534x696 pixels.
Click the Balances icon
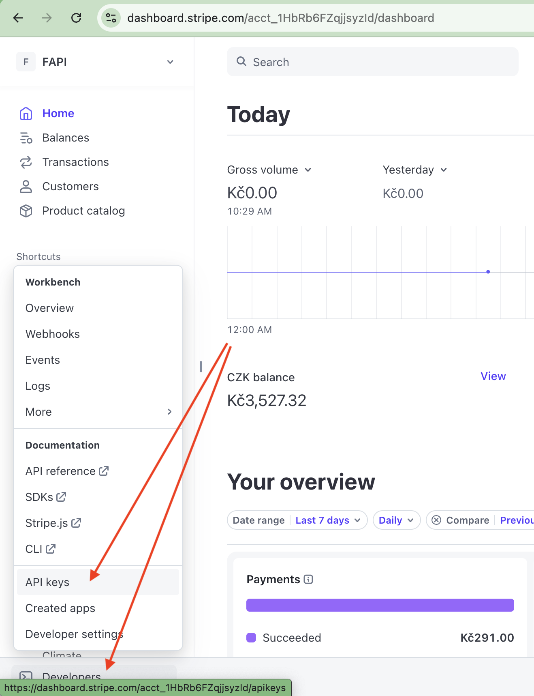26,138
